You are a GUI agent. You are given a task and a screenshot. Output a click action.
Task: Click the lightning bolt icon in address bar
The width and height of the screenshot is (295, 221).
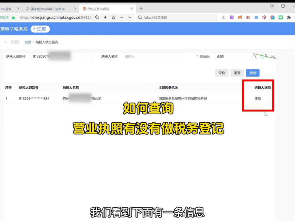[105, 17]
